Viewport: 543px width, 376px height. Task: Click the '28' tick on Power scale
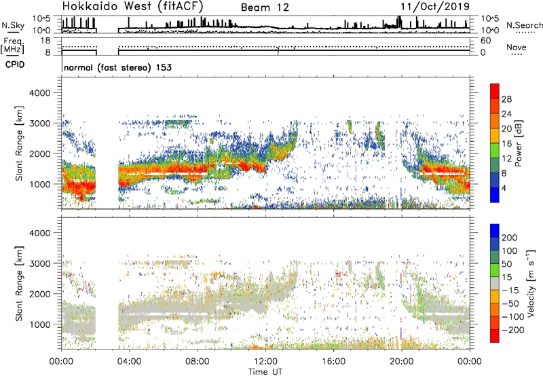(x=506, y=99)
